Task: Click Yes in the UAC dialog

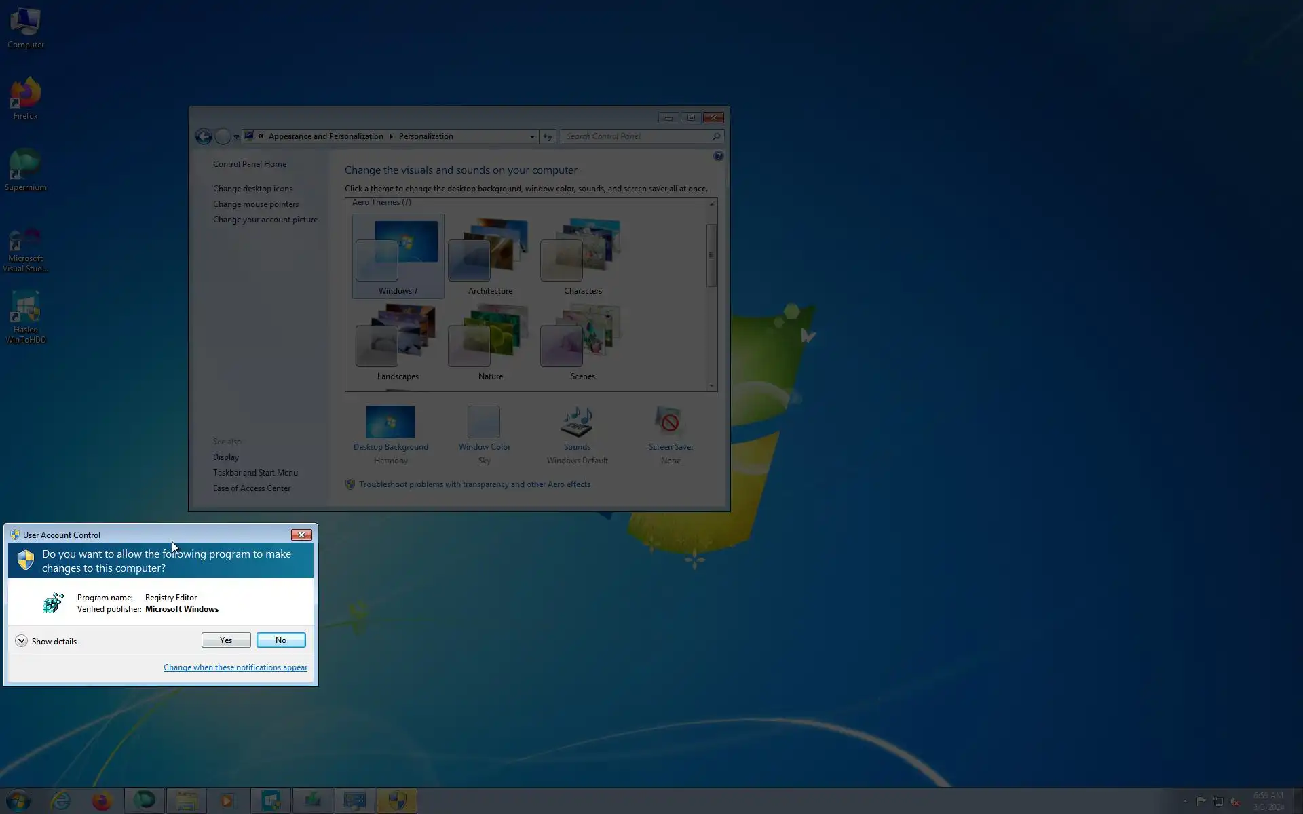Action: pyautogui.click(x=226, y=640)
